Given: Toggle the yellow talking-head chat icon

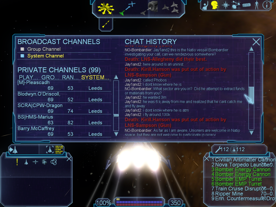Looking at the screenshot, I should pos(215,5).
